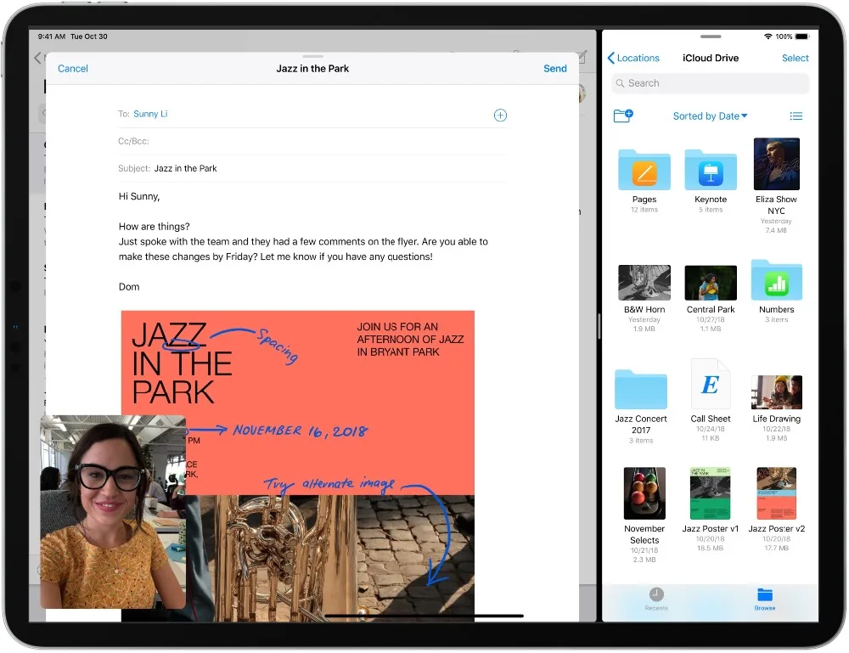The width and height of the screenshot is (849, 653).
Task: Tap the iCloud Drive title
Action: (711, 58)
